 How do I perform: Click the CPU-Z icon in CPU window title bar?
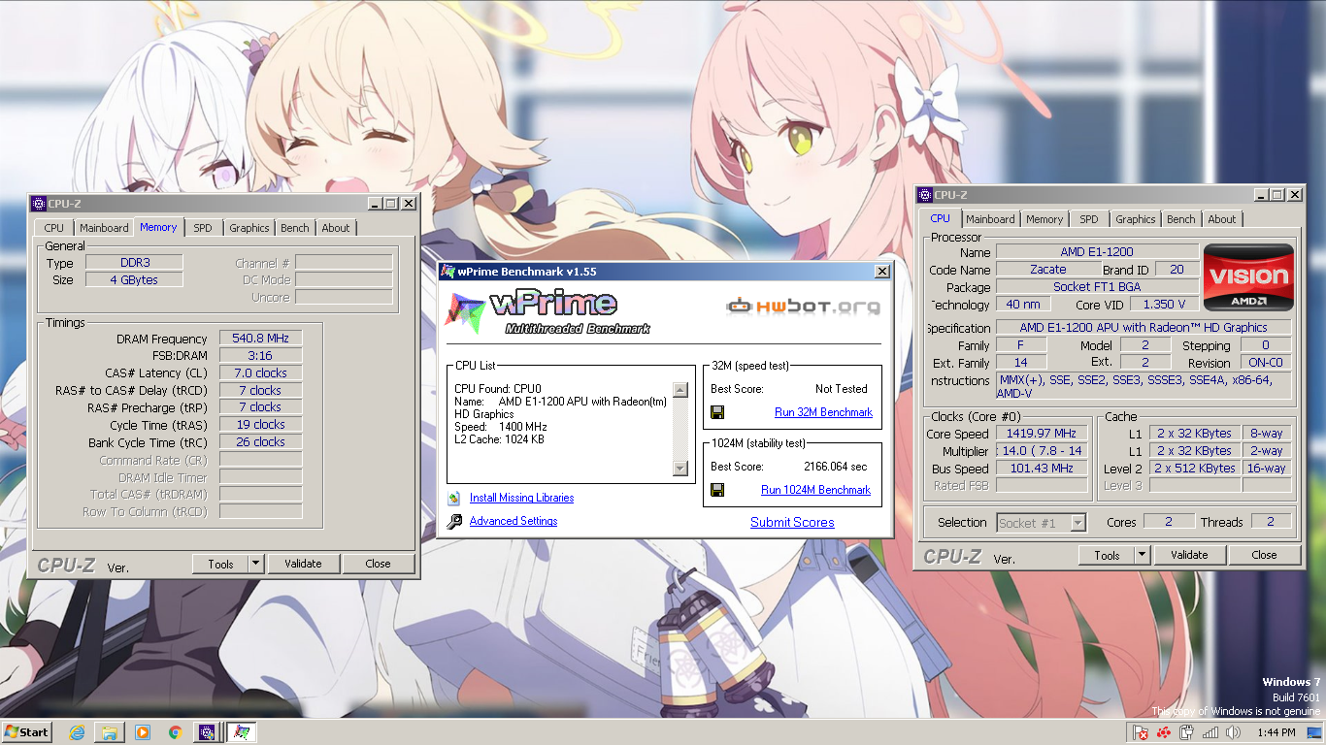pos(925,195)
